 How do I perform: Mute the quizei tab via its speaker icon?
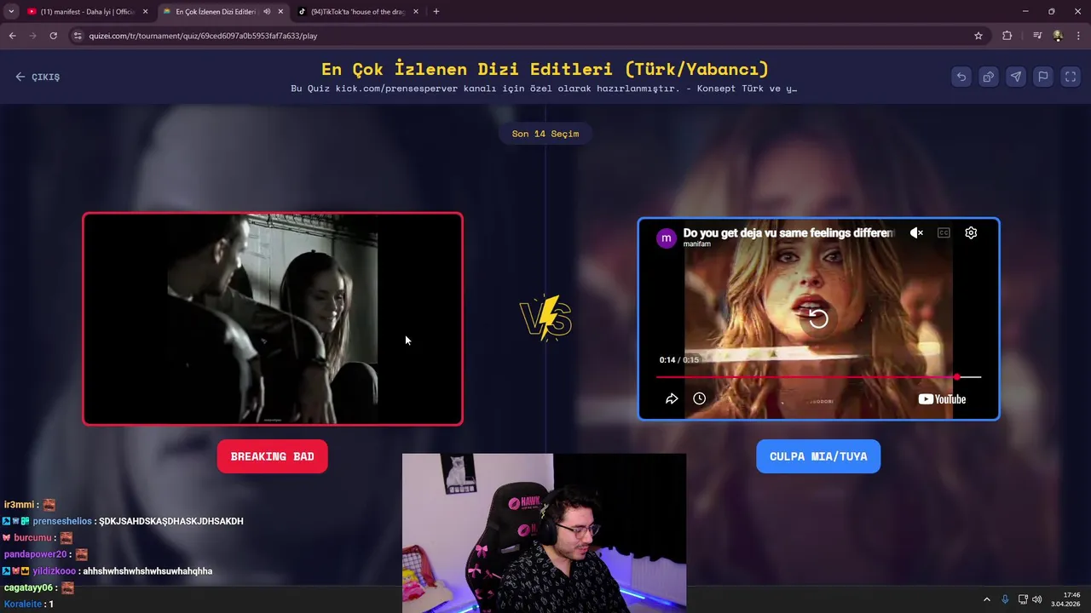[267, 12]
